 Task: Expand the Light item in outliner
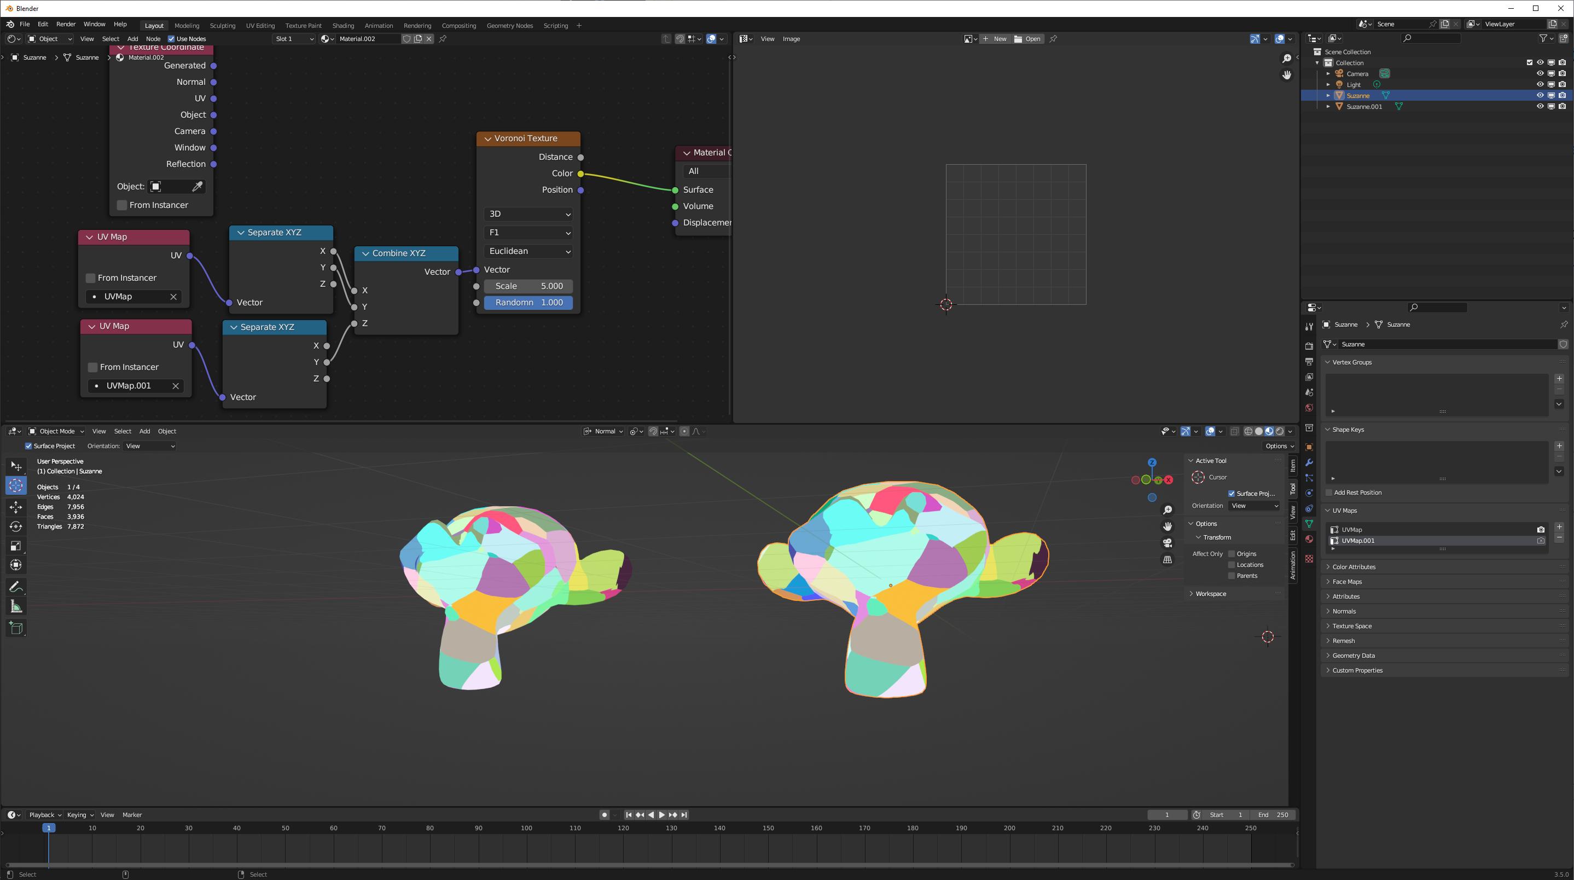(x=1328, y=84)
